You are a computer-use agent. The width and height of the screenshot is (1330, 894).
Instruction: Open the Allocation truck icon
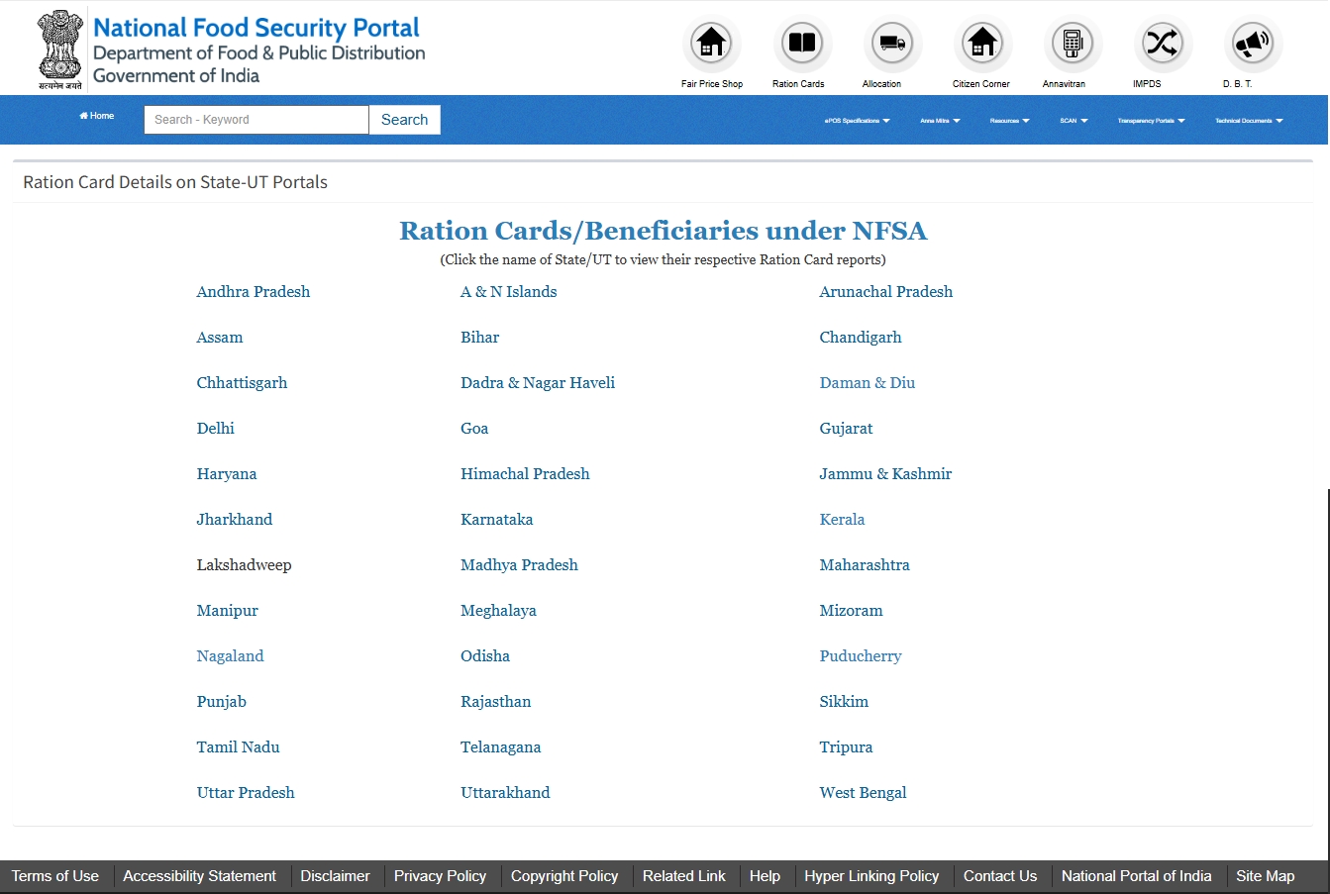[891, 44]
